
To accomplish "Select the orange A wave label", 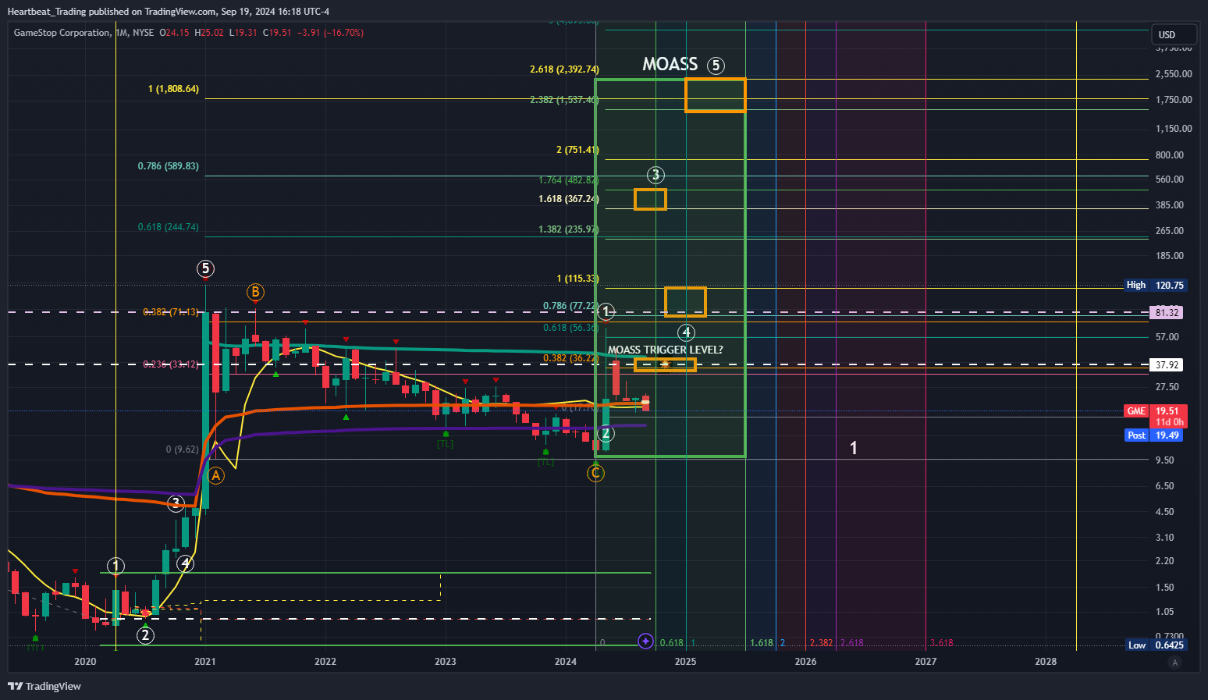I will [x=216, y=475].
